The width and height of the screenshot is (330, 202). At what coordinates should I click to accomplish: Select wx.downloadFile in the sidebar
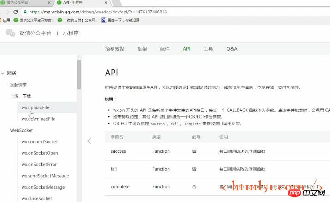pos(38,119)
